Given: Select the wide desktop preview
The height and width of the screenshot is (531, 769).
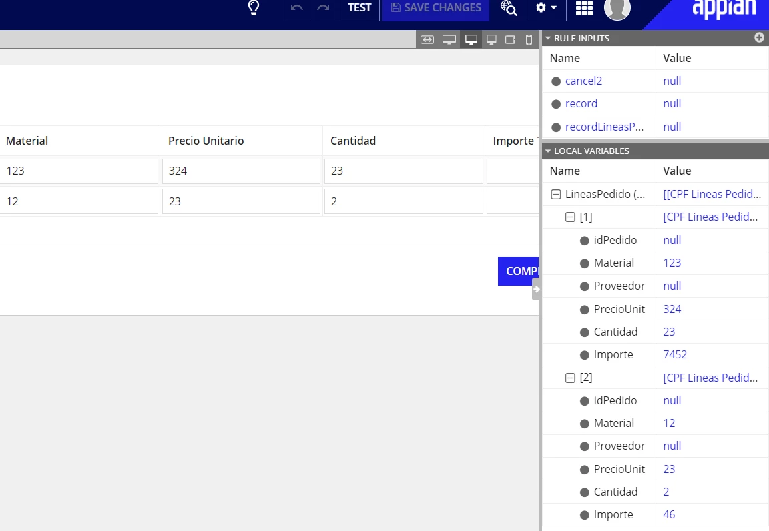Looking at the screenshot, I should 449,40.
